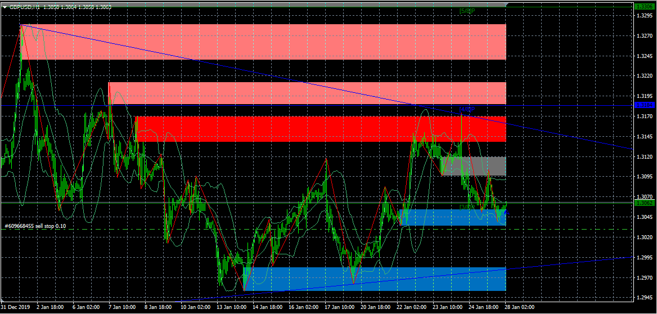The height and width of the screenshot is (314, 657).
Task: Click the 1.3295 price scale label
Action: (x=644, y=16)
